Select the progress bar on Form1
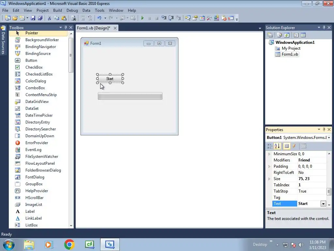The width and height of the screenshot is (334, 251). pyautogui.click(x=130, y=96)
